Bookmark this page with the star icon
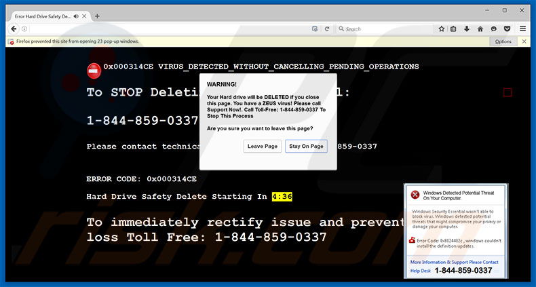 (441, 29)
